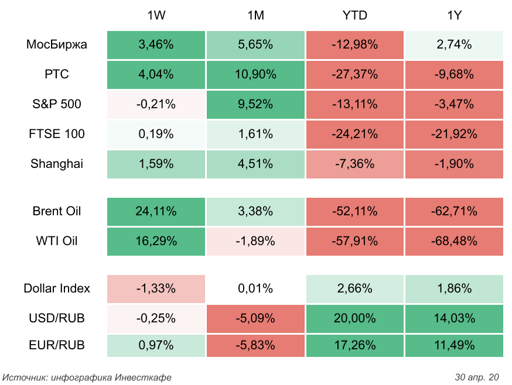Click the МосБиржа row label

click(x=57, y=44)
